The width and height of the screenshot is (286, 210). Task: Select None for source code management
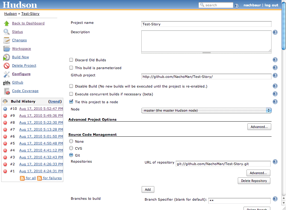71,141
